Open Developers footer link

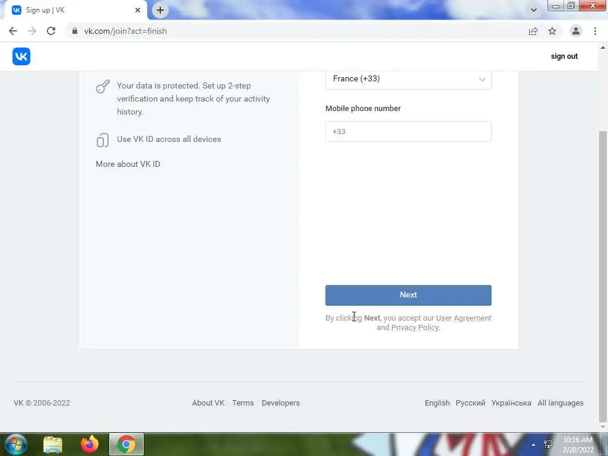pos(281,403)
